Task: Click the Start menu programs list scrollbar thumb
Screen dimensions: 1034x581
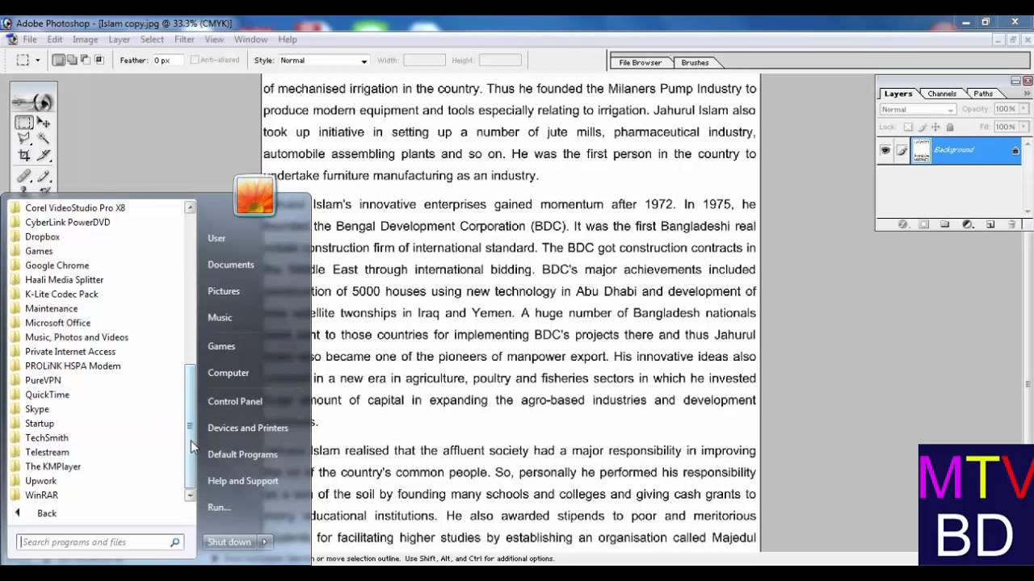Action: tap(190, 426)
